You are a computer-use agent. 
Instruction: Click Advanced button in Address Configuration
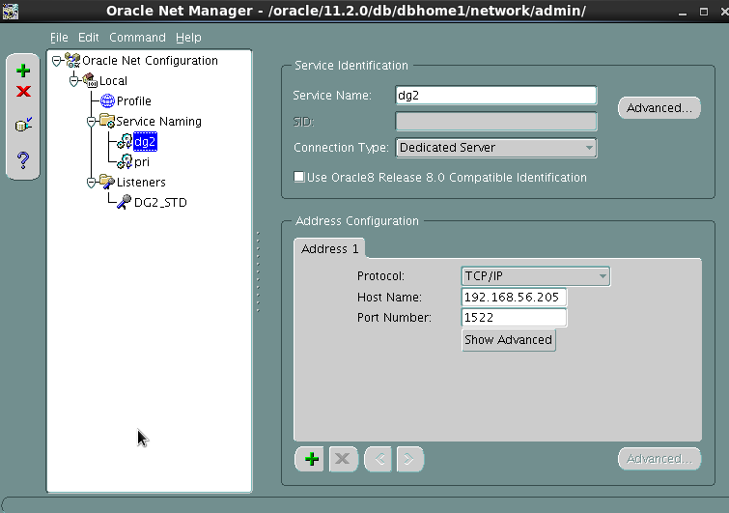pyautogui.click(x=659, y=459)
